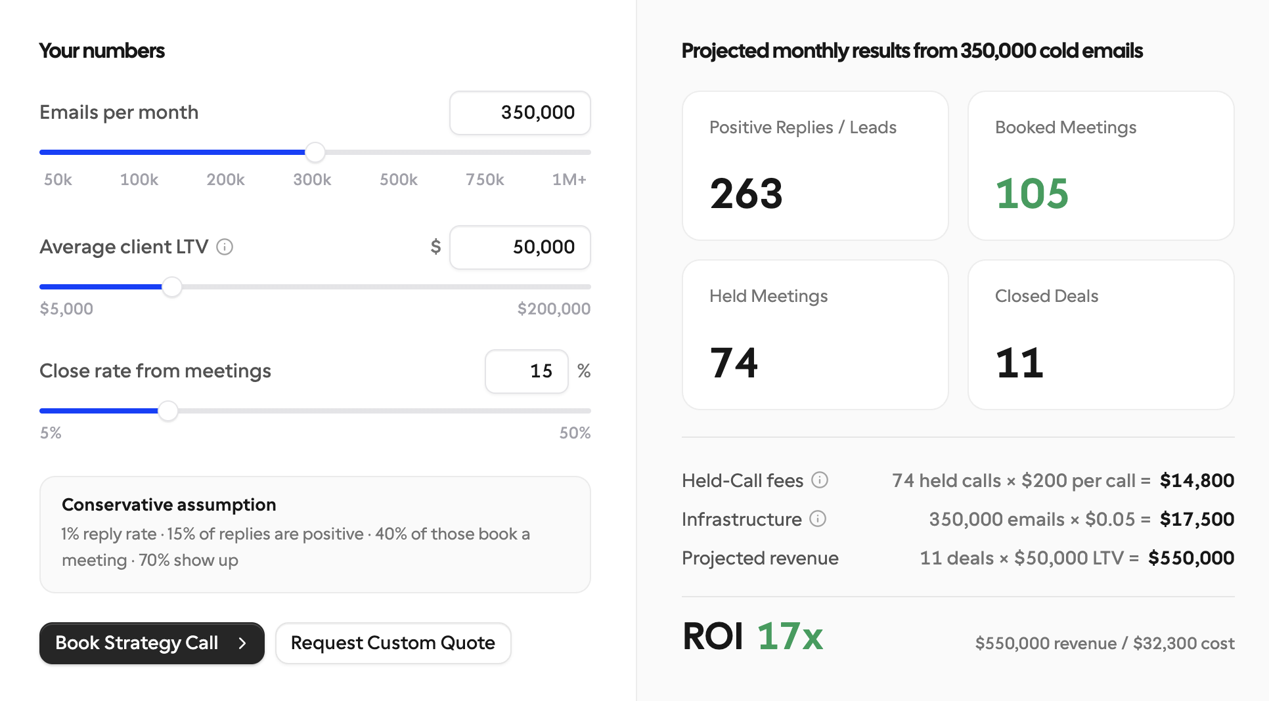1269x701 pixels.
Task: Click the Booked Meetings value 105
Action: pyautogui.click(x=1032, y=194)
